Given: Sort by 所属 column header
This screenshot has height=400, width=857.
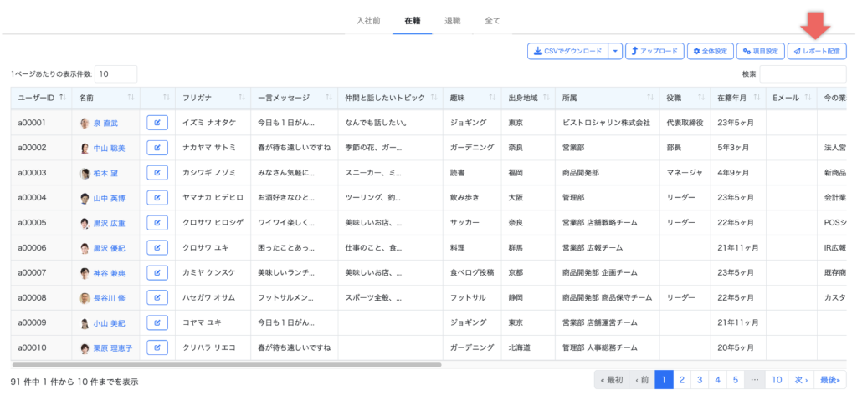Looking at the screenshot, I should click(x=649, y=98).
